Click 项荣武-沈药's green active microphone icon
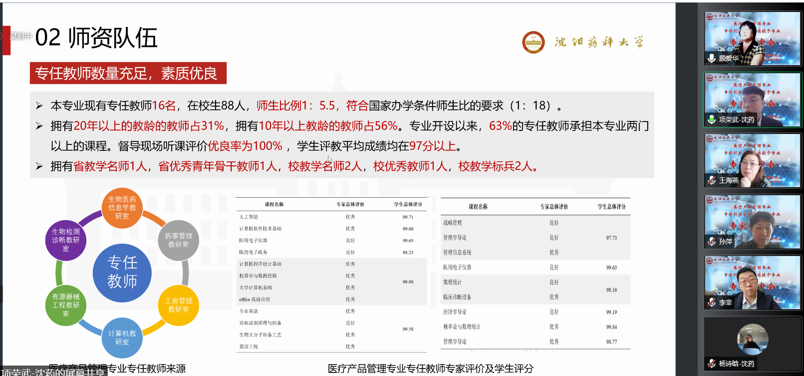This screenshot has width=804, height=376. pyautogui.click(x=712, y=120)
